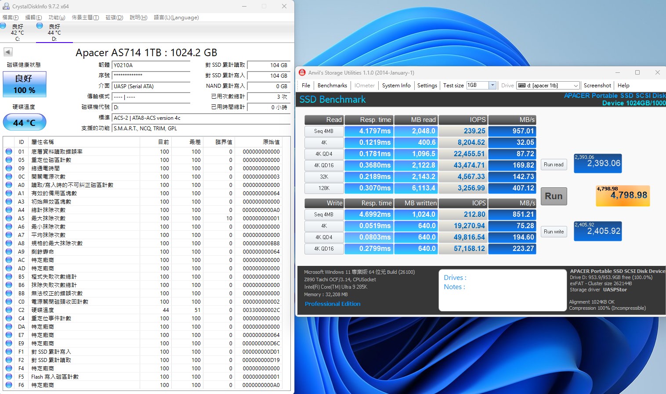Click the Drives and Notes text box
This screenshot has width=666, height=394.
[x=503, y=290]
